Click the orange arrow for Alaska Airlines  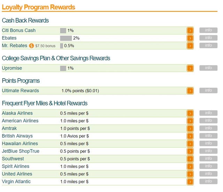[x=190, y=113]
